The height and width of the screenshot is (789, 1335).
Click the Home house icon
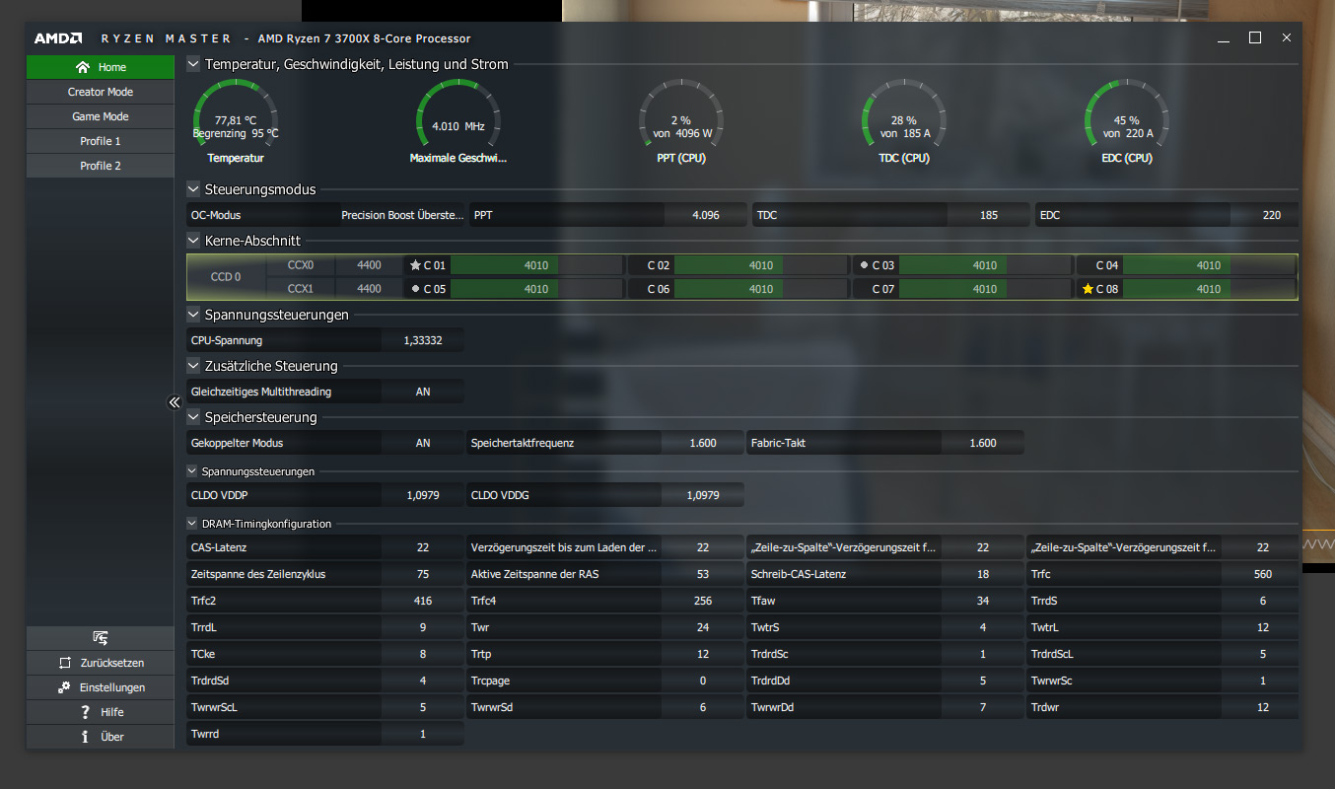tap(83, 67)
